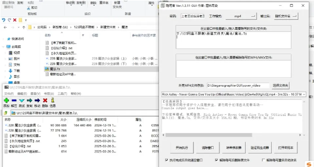Click the cover_video path input field
Viewport: 314px width, 167px height.
tap(238, 86)
